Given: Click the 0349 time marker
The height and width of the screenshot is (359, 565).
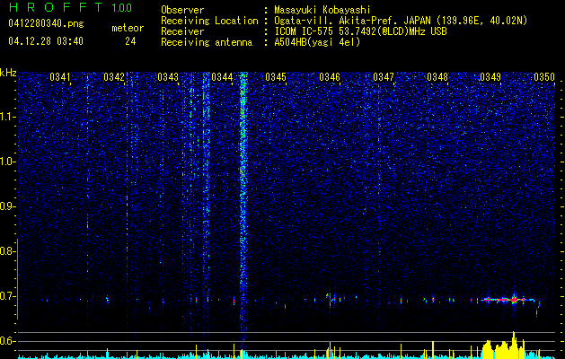Looking at the screenshot, I should 490,76.
